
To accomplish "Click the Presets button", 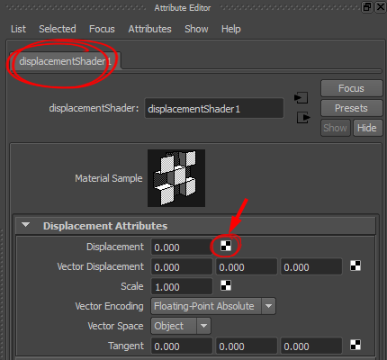I will [351, 108].
